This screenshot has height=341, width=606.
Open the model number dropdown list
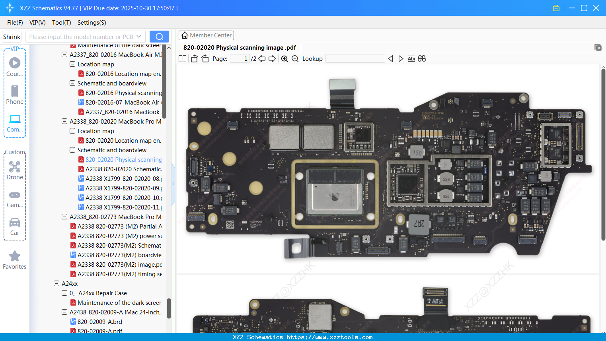(x=139, y=37)
